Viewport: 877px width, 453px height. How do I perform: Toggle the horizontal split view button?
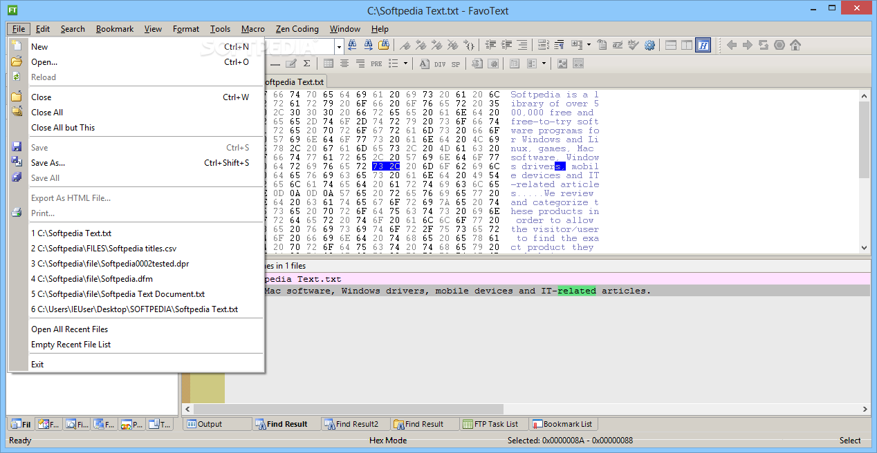(x=670, y=45)
